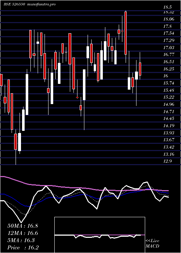Viewport: 181px width, 253px height.
Task: Select the 16.25 price axis label
Action: (x=169, y=69)
